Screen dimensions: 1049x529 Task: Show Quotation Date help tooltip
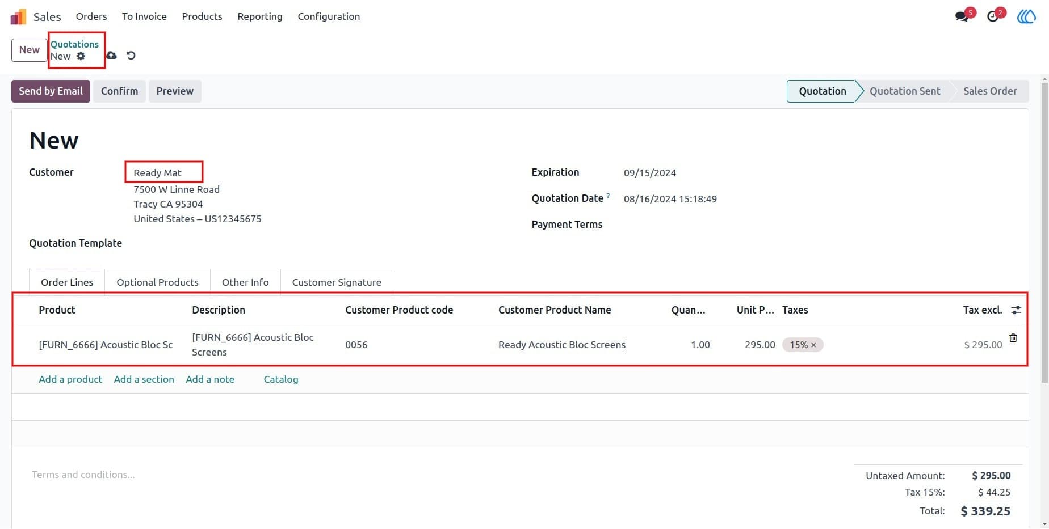(608, 196)
